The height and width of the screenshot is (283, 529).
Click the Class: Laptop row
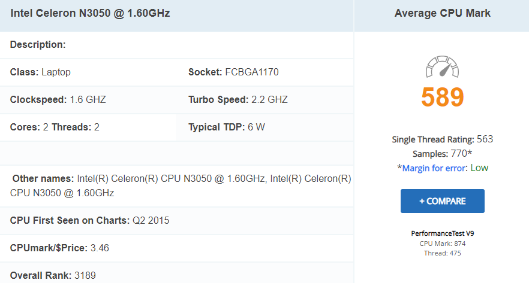[x=40, y=72]
